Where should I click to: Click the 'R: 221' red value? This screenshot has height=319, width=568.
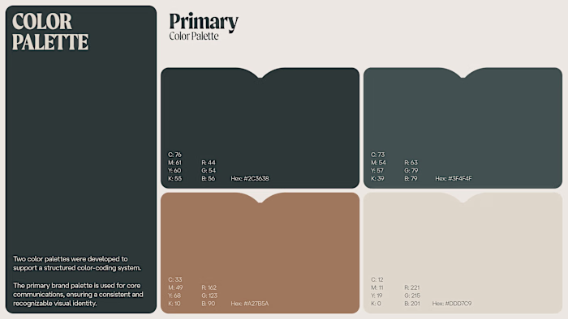[412, 287]
